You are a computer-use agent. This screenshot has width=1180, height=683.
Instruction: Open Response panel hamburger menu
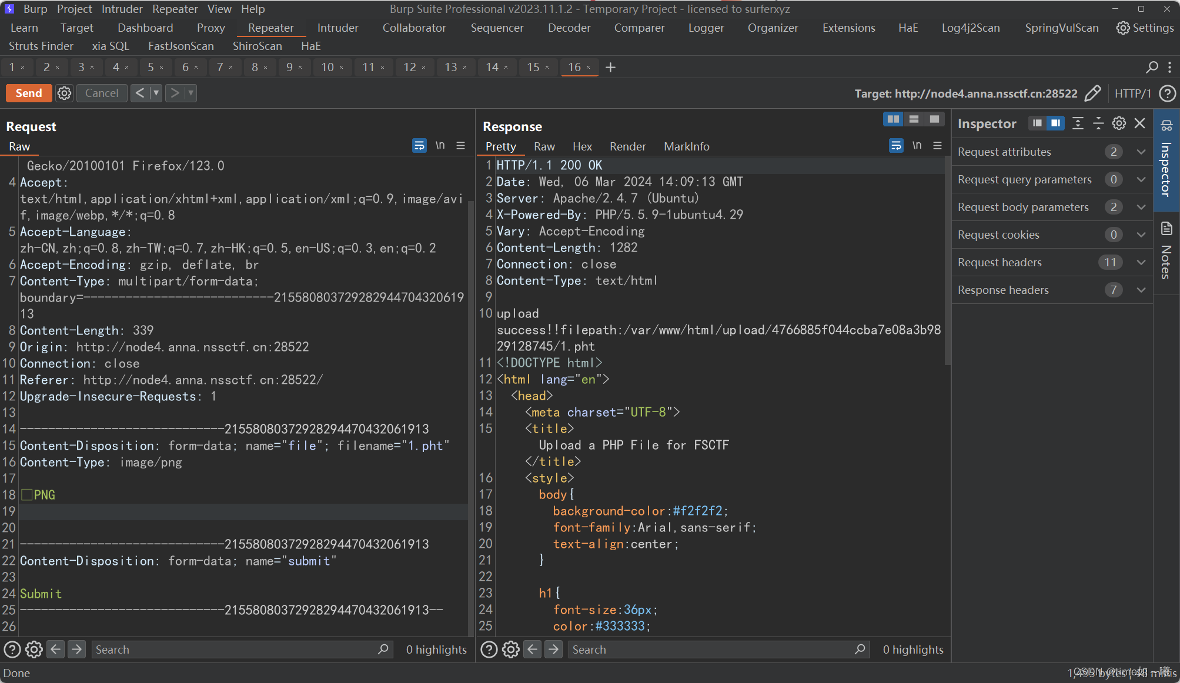click(938, 145)
